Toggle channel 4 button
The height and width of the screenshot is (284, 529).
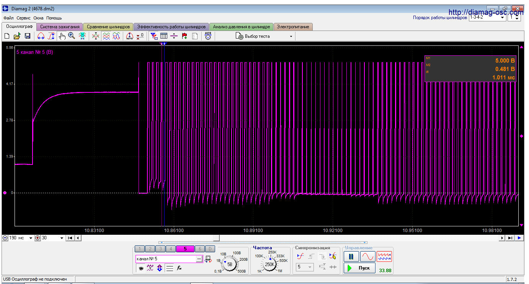[171, 249]
